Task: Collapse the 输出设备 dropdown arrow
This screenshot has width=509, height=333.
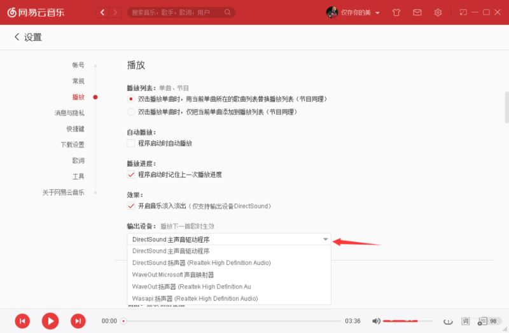Action: pos(325,240)
